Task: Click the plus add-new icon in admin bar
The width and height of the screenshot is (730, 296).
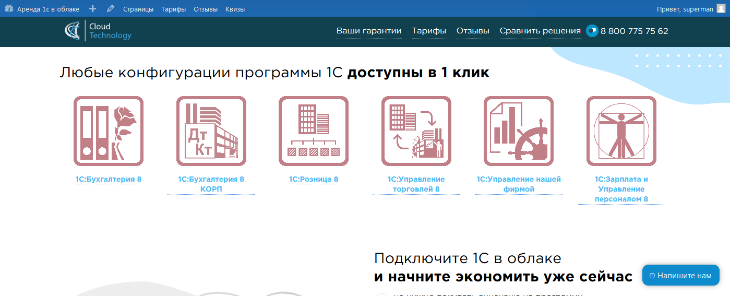Action: (93, 9)
